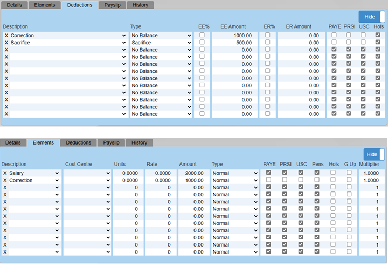Toggle G.Up checkbox for the Salary element
This screenshot has height=267, width=388.
click(x=349, y=173)
